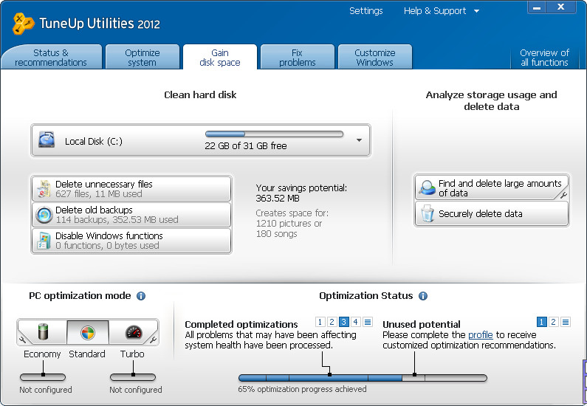This screenshot has width=587, height=406.
Task: Go to page 2 of Unused potential
Action: pos(553,322)
